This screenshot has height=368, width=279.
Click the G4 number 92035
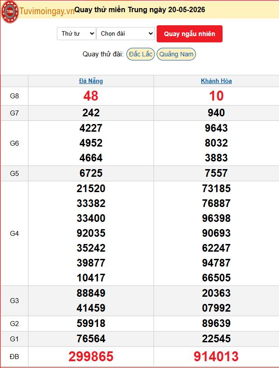coord(91,233)
